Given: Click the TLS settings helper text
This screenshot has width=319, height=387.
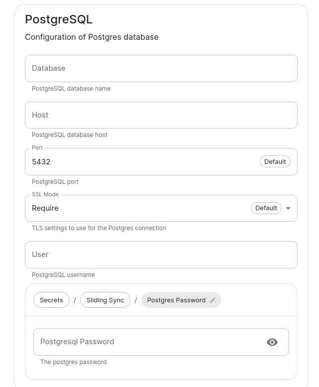Looking at the screenshot, I should pyautogui.click(x=99, y=228).
